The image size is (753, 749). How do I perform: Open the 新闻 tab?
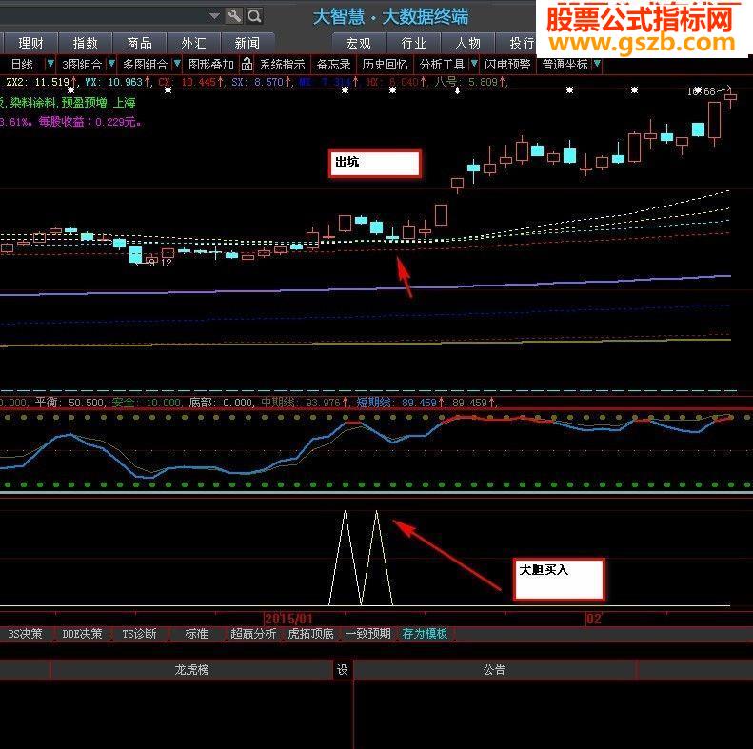[x=248, y=43]
